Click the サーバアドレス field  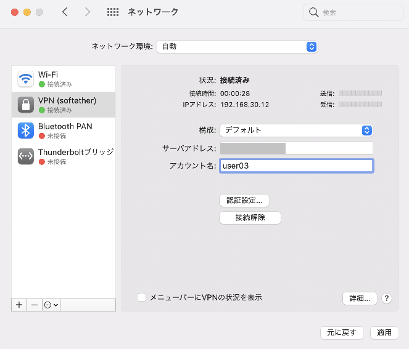(x=297, y=148)
